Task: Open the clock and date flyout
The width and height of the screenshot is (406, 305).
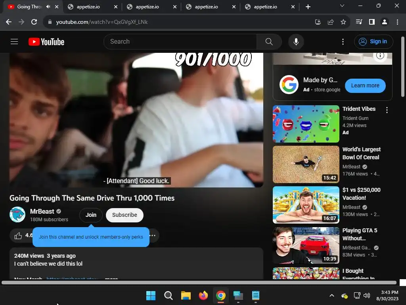Action: click(387, 295)
